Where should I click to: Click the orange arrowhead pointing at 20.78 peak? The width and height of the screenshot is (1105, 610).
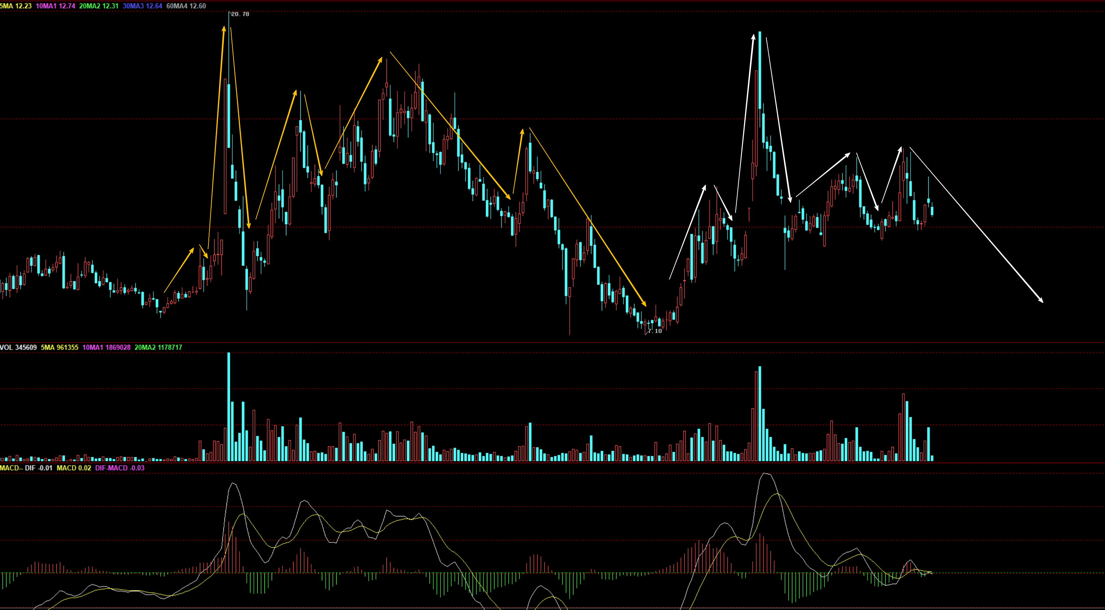click(x=224, y=28)
